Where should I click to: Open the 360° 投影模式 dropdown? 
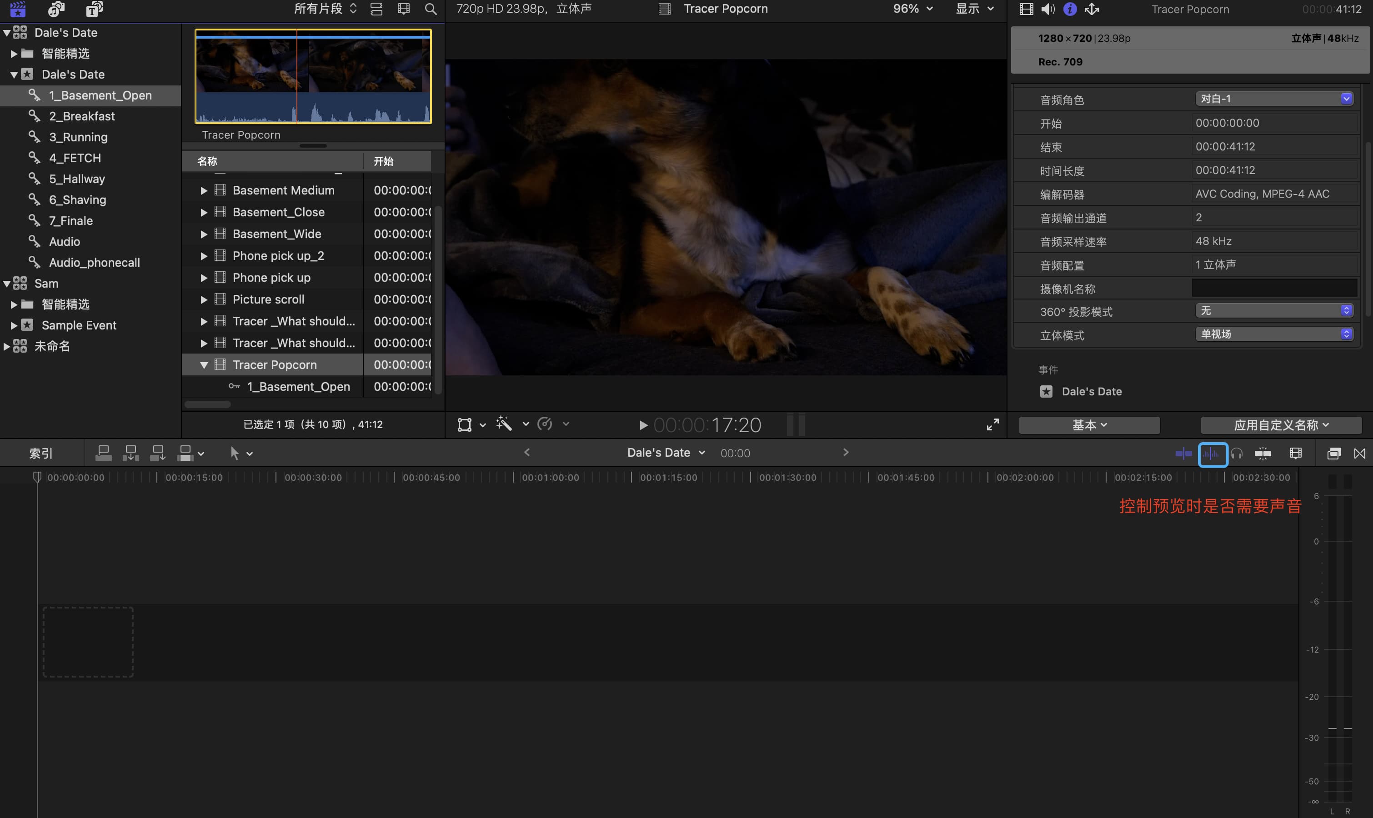click(1274, 310)
